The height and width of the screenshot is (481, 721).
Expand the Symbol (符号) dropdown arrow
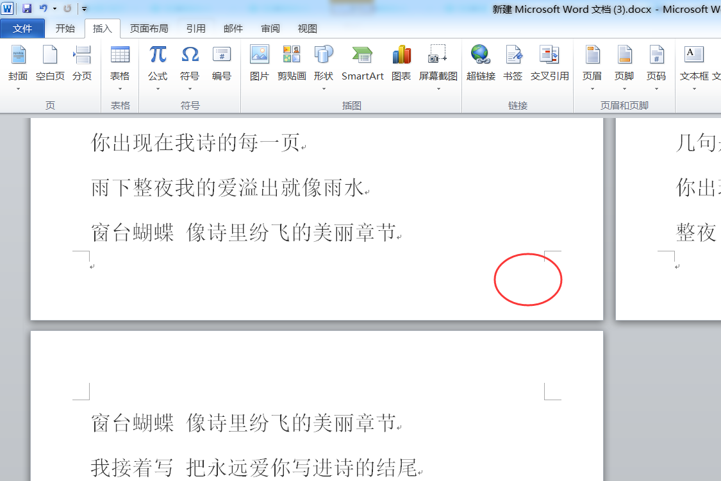click(190, 89)
